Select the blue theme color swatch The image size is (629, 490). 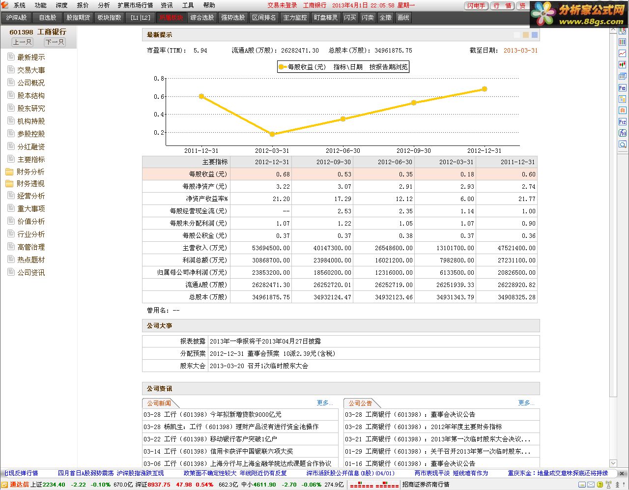coord(535,35)
